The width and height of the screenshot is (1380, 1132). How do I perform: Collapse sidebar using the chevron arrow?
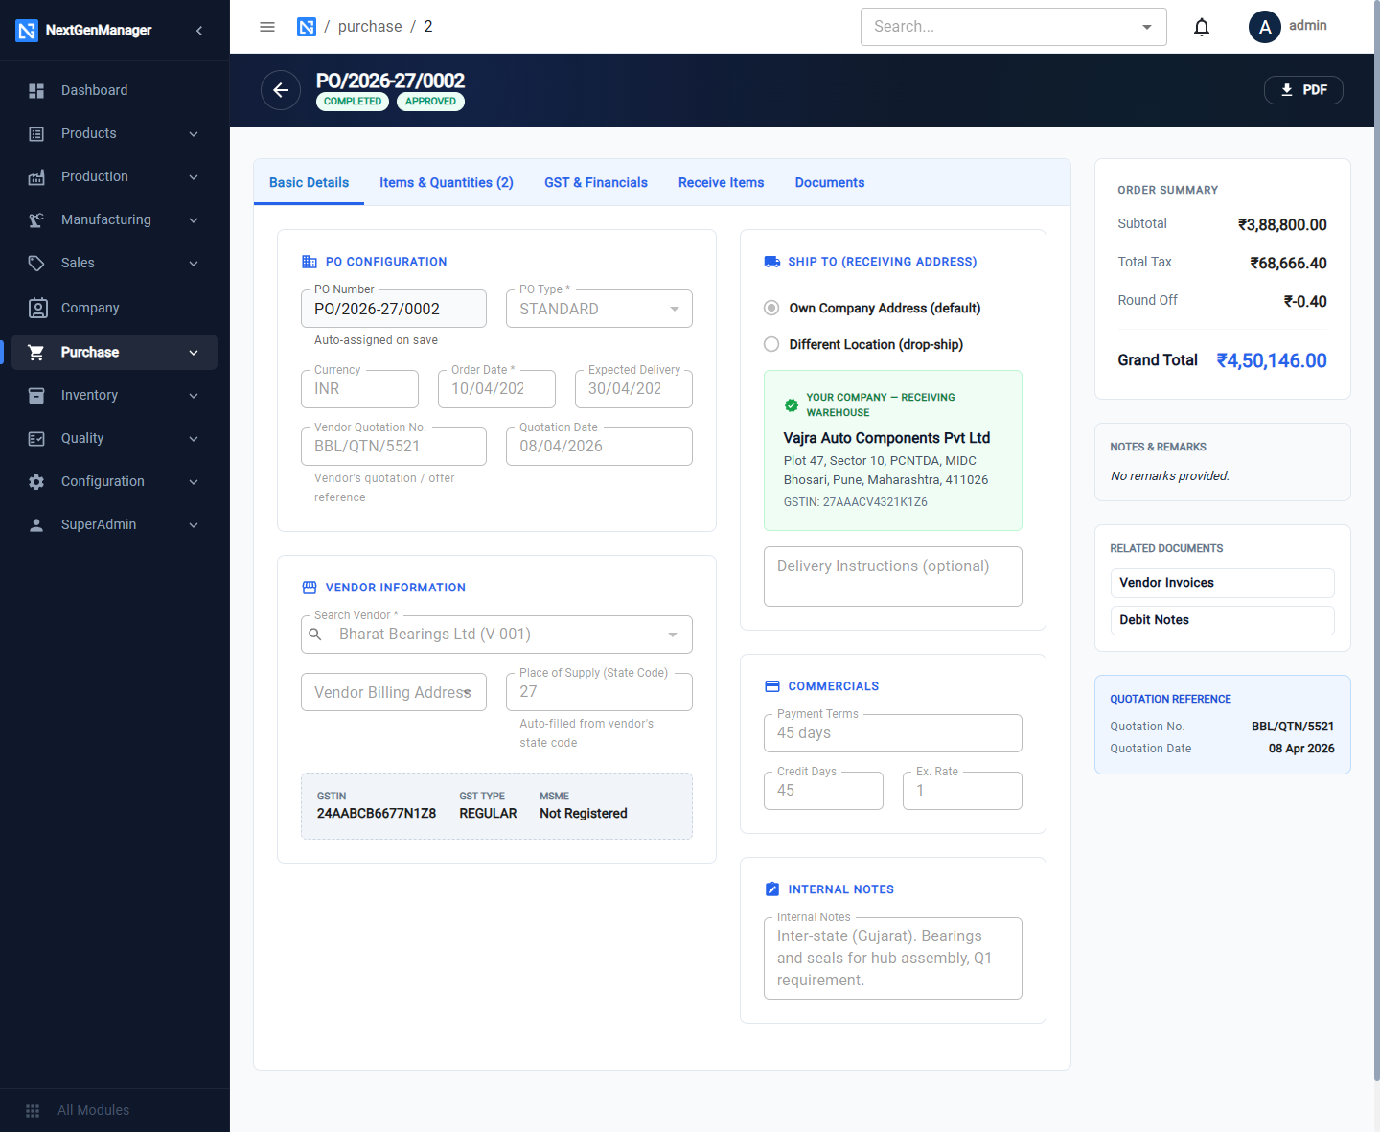point(199,31)
